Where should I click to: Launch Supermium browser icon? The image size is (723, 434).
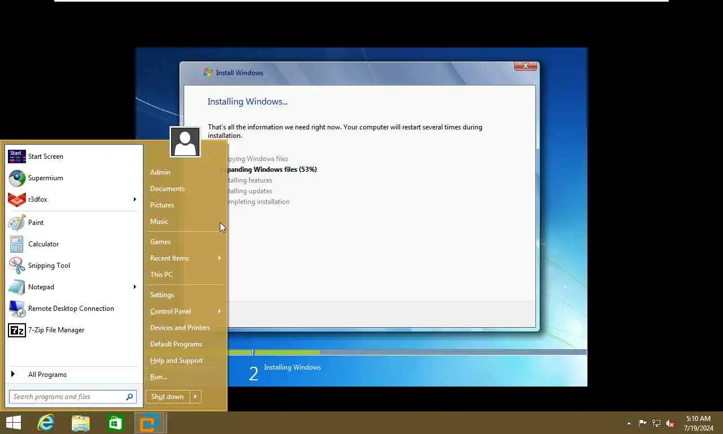click(x=17, y=178)
